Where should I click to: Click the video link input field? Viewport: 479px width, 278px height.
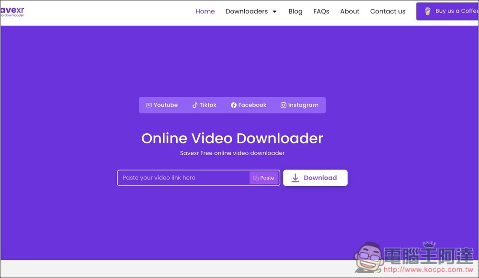182,177
